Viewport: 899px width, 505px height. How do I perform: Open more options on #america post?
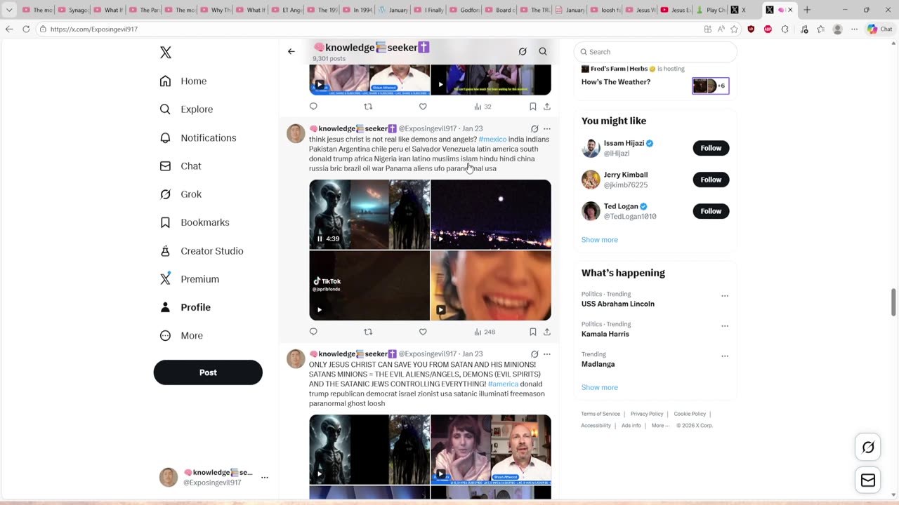(x=547, y=354)
